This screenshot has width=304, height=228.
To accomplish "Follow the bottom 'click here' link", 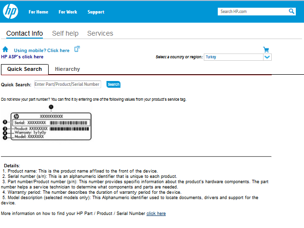I will [x=156, y=213].
